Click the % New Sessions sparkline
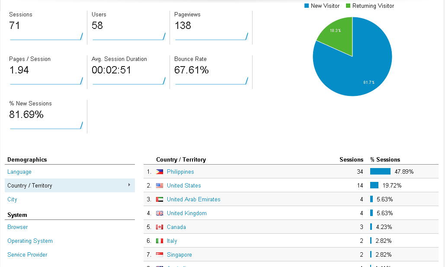445x267 pixels. click(x=46, y=125)
